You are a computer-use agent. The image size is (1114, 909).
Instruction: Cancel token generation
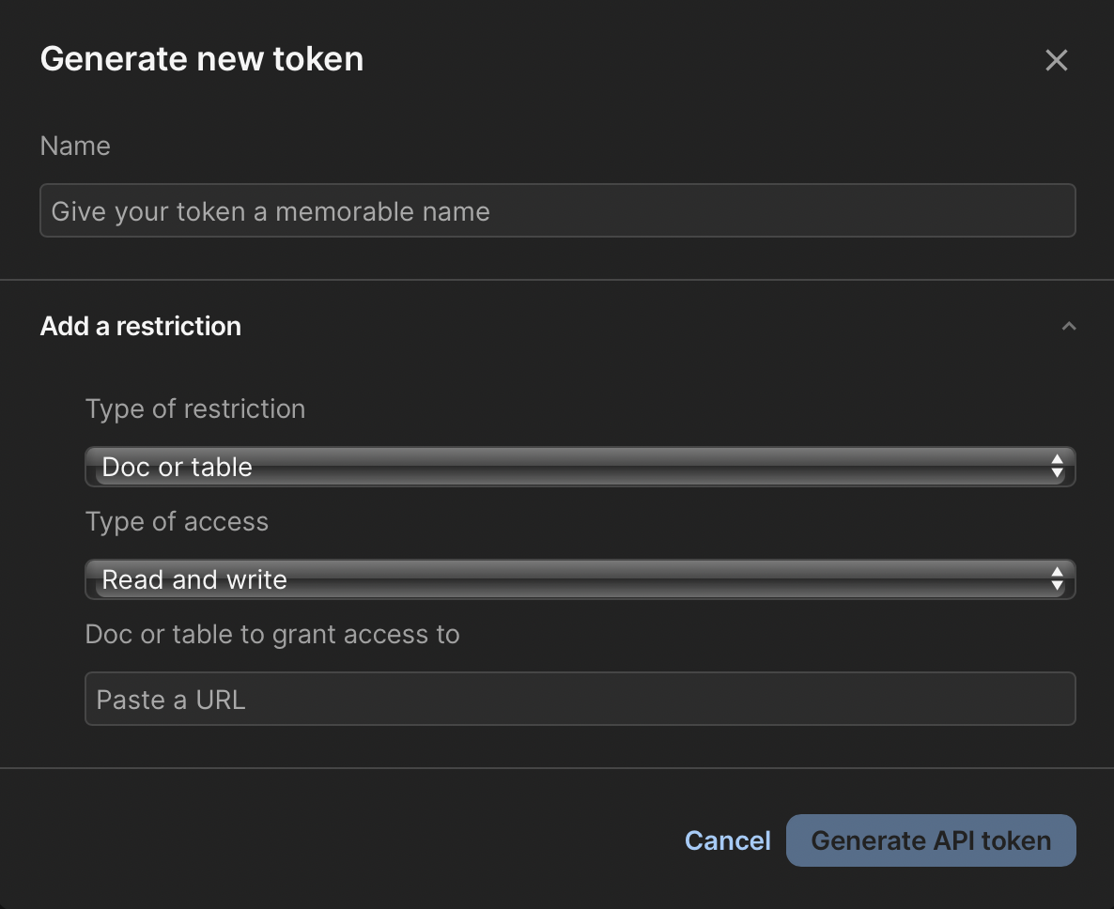pos(727,840)
